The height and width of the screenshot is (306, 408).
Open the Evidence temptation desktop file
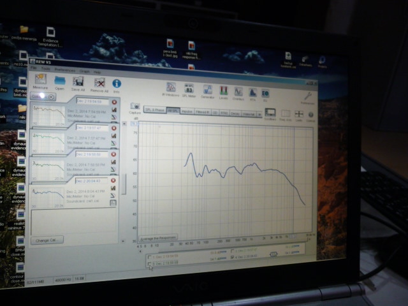[50, 37]
